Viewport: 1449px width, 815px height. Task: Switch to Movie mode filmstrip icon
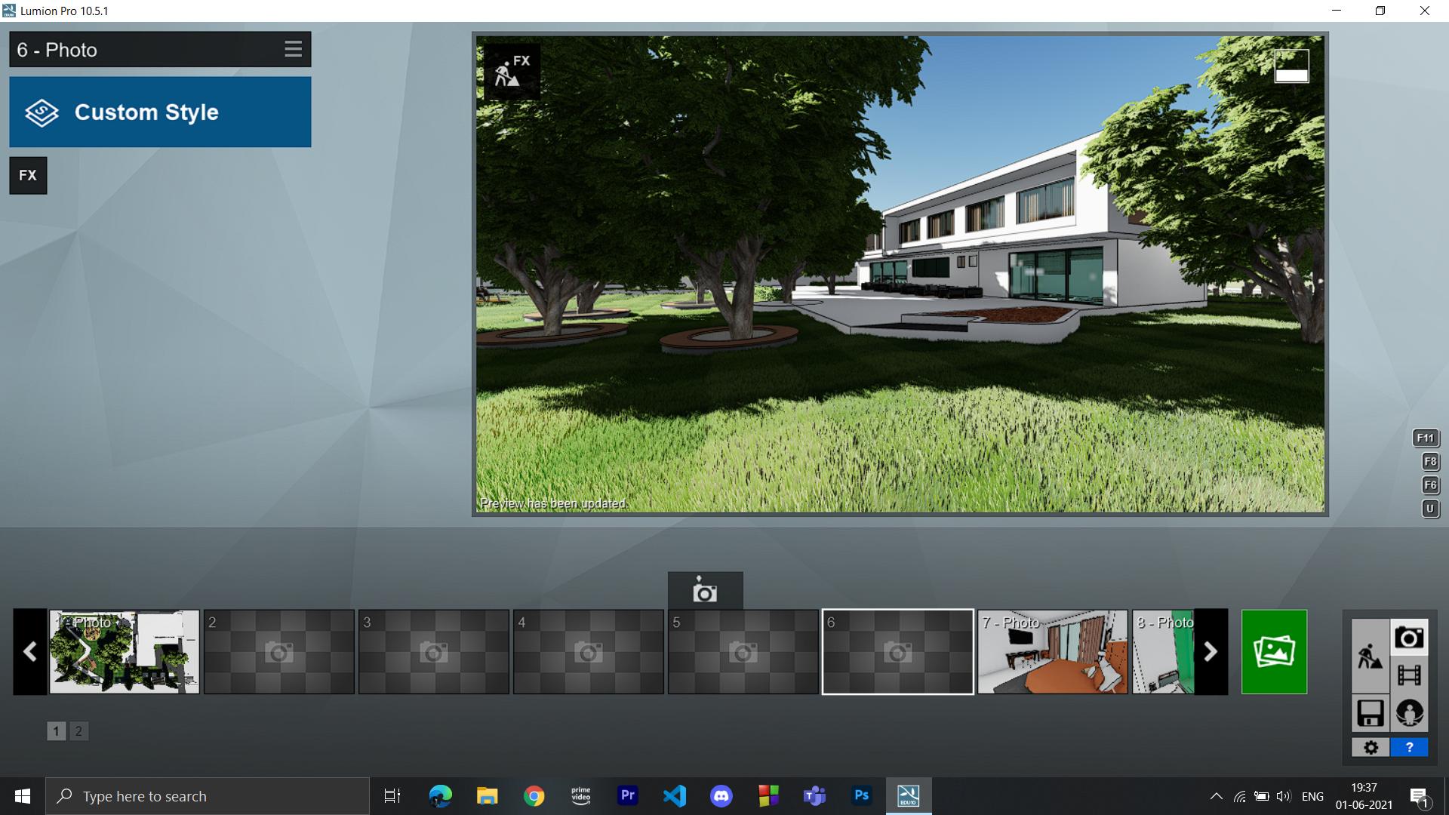[x=1409, y=675]
